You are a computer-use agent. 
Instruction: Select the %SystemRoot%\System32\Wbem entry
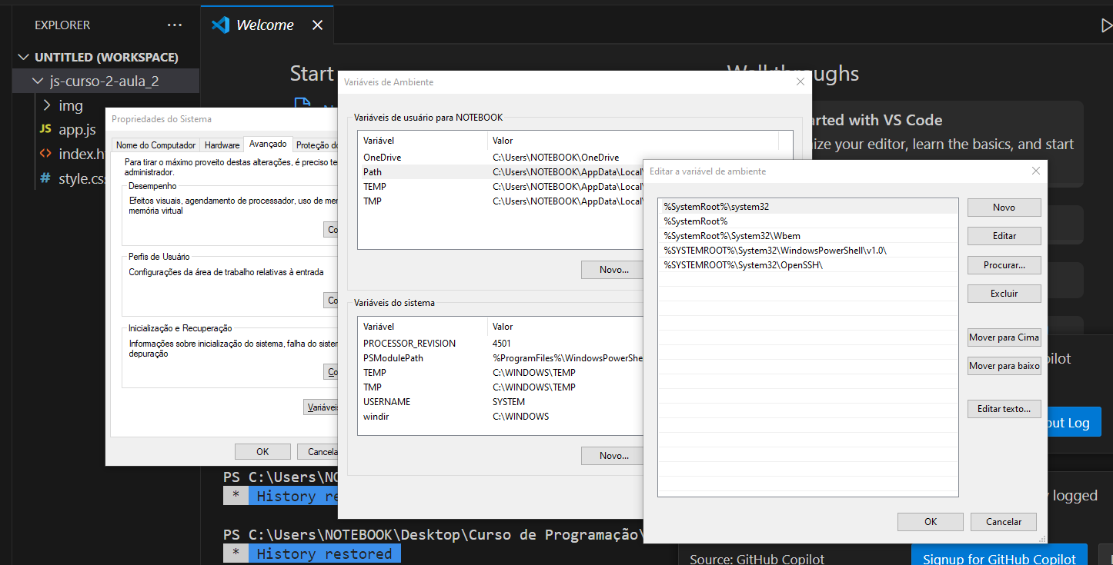click(x=808, y=236)
